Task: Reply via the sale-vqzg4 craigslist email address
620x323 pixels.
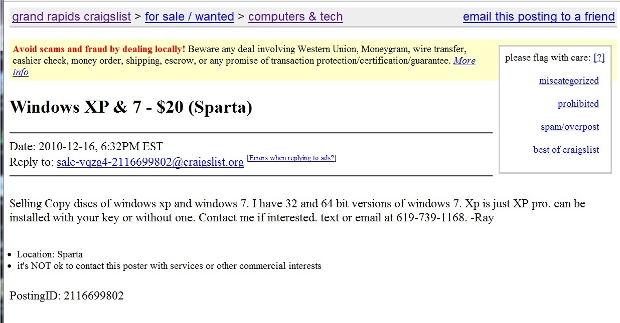Action: coord(150,162)
